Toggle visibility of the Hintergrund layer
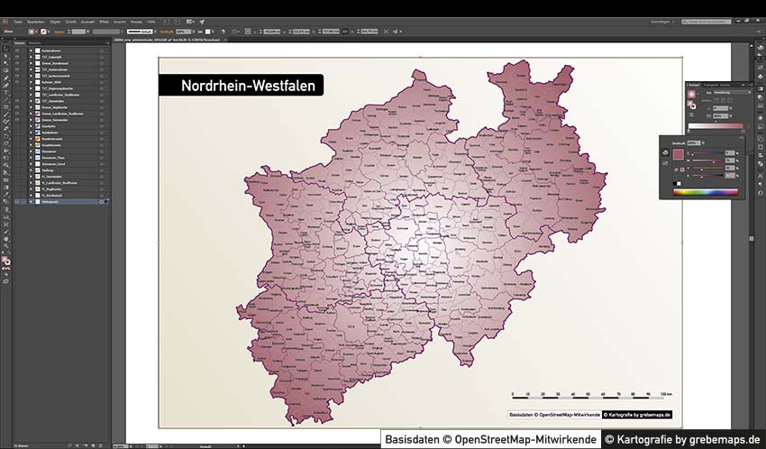766x449 pixels. pos(17,201)
